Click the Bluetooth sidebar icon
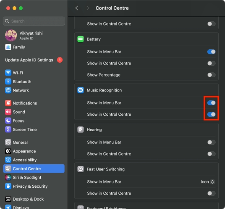The height and width of the screenshot is (209, 225). [8, 82]
